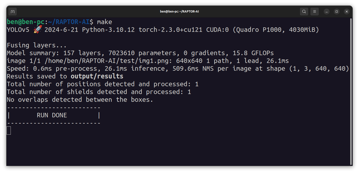Maximize the terminal window
The image size is (359, 173).
coord(337,12)
